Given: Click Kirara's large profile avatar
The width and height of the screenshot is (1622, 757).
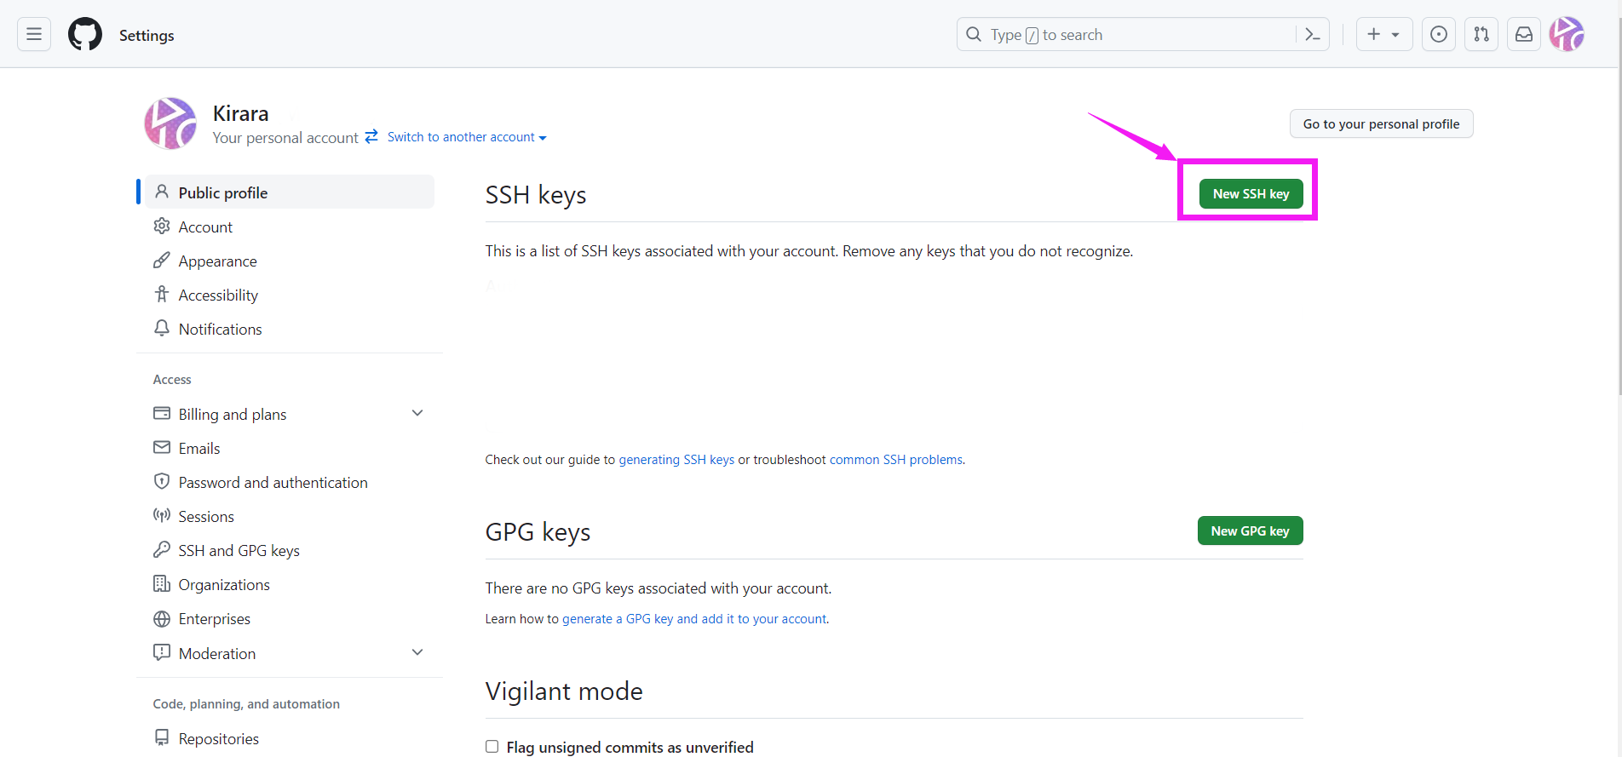Looking at the screenshot, I should [x=170, y=123].
